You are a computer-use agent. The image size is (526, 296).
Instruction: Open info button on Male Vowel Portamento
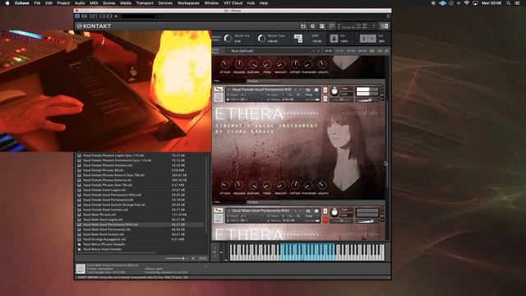coord(316,210)
